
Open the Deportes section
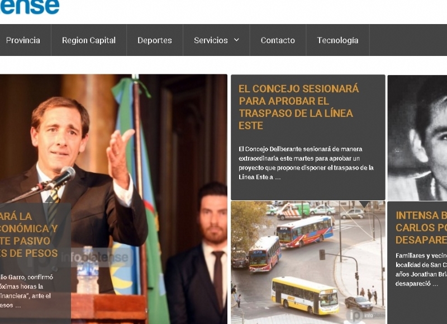[x=155, y=40]
